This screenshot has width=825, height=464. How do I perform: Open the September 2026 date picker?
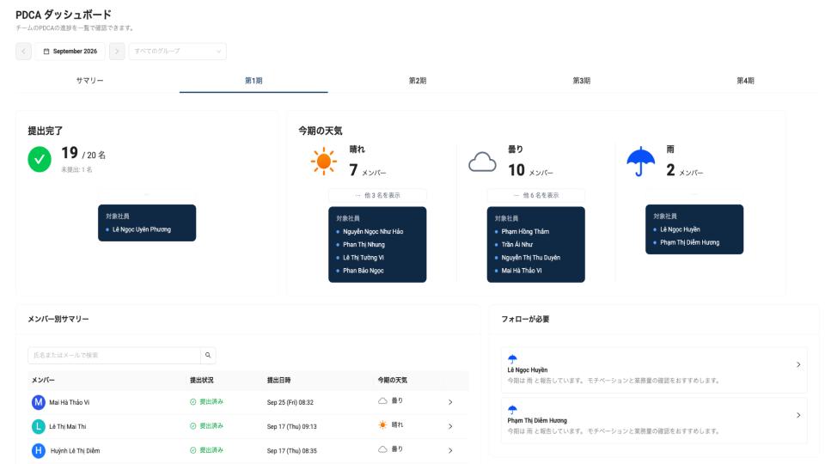[70, 51]
